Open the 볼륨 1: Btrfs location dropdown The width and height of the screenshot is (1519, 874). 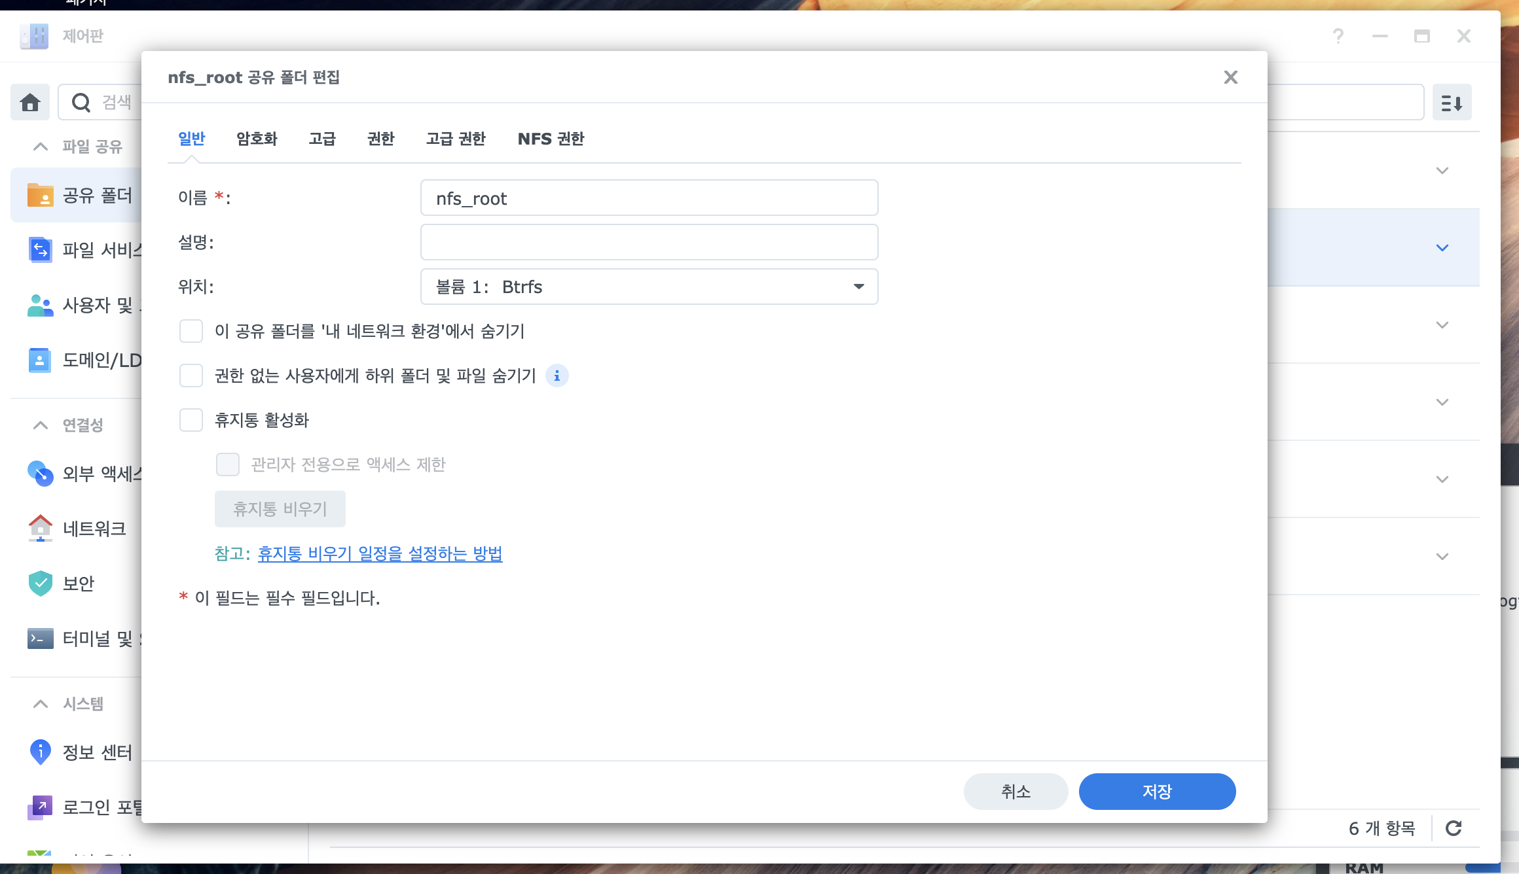point(649,287)
